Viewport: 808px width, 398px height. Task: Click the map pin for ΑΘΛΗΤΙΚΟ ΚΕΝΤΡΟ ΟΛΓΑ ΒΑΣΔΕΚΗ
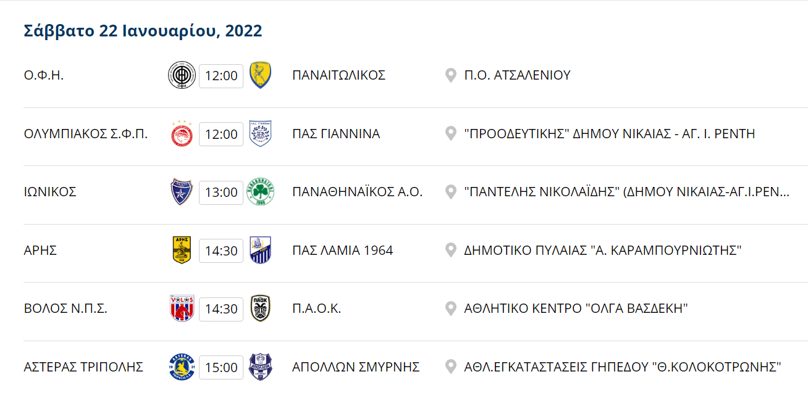tap(451, 309)
